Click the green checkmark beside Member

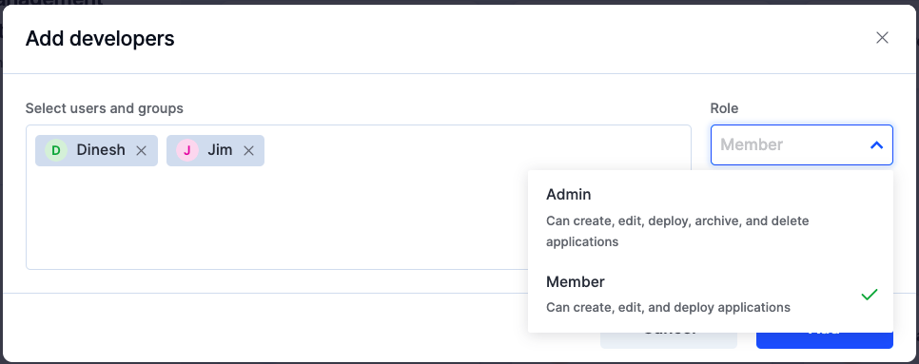pyautogui.click(x=870, y=295)
